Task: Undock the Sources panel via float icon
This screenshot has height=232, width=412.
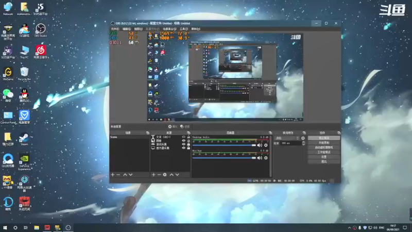Action: tap(188, 133)
